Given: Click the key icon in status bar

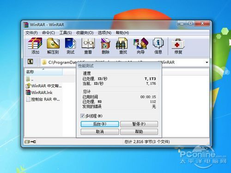Looking at the screenshot, I should tap(33, 142).
